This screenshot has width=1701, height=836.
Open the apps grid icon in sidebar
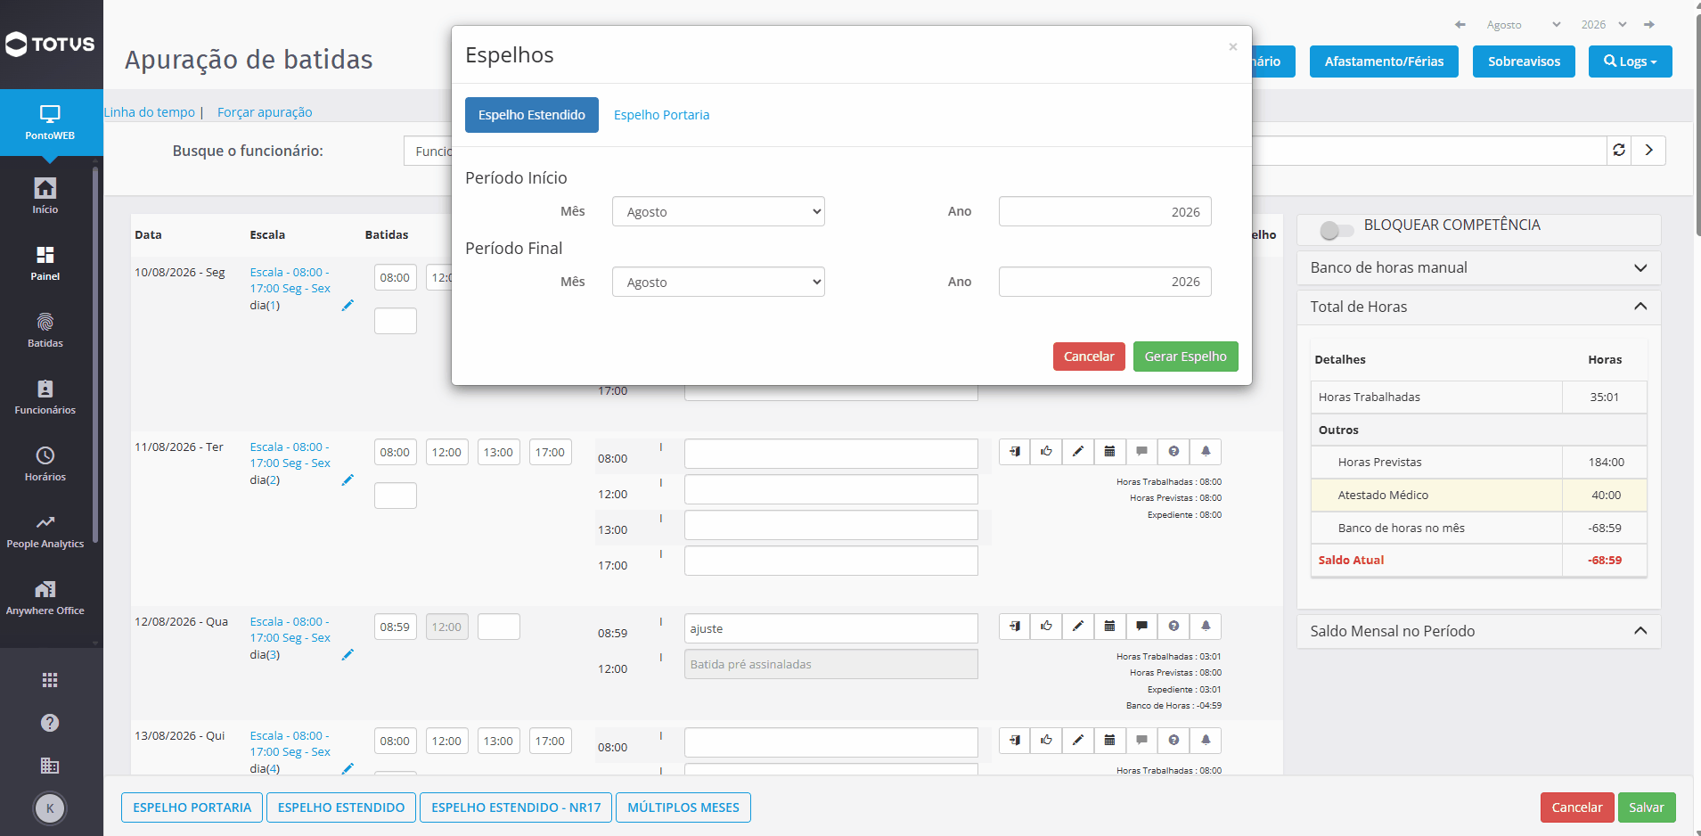50,680
